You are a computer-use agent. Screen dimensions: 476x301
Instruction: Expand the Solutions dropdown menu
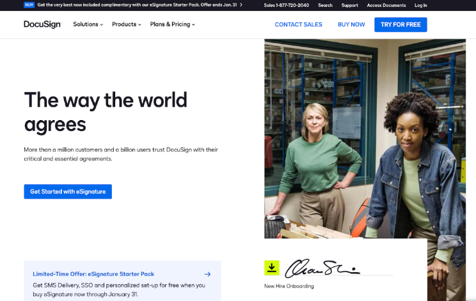88,24
